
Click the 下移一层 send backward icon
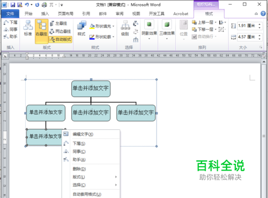(x=194, y=29)
